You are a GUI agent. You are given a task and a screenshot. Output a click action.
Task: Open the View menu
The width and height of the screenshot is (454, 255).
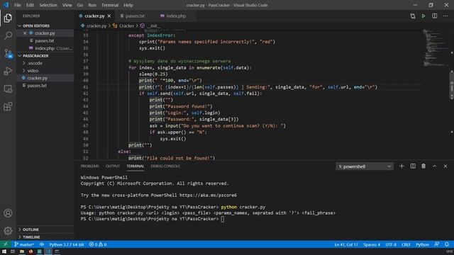[x=67, y=5]
